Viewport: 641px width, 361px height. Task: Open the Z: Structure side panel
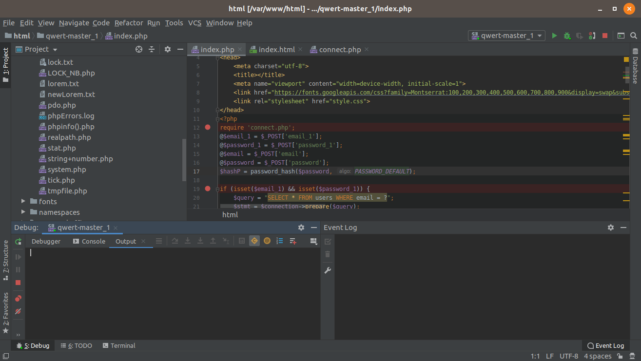[x=5, y=260]
